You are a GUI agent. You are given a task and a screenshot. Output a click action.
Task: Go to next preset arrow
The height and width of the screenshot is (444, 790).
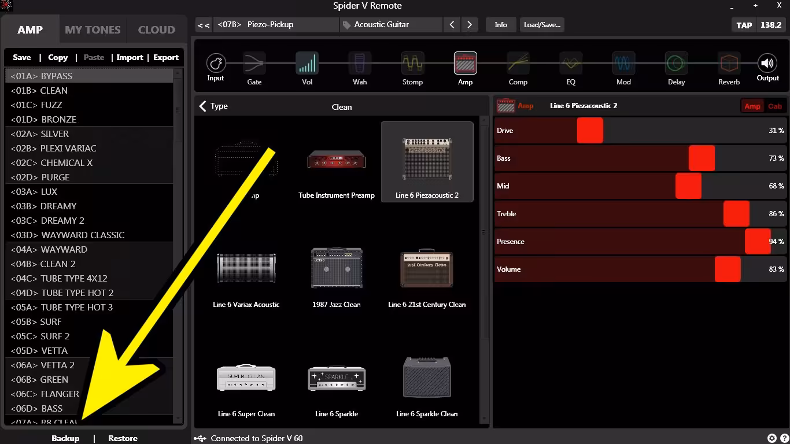(x=470, y=25)
